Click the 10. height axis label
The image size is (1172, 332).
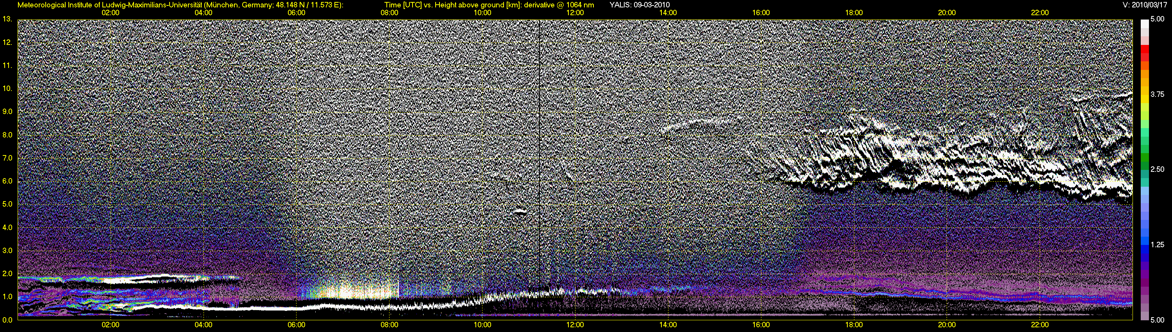[x=7, y=89]
